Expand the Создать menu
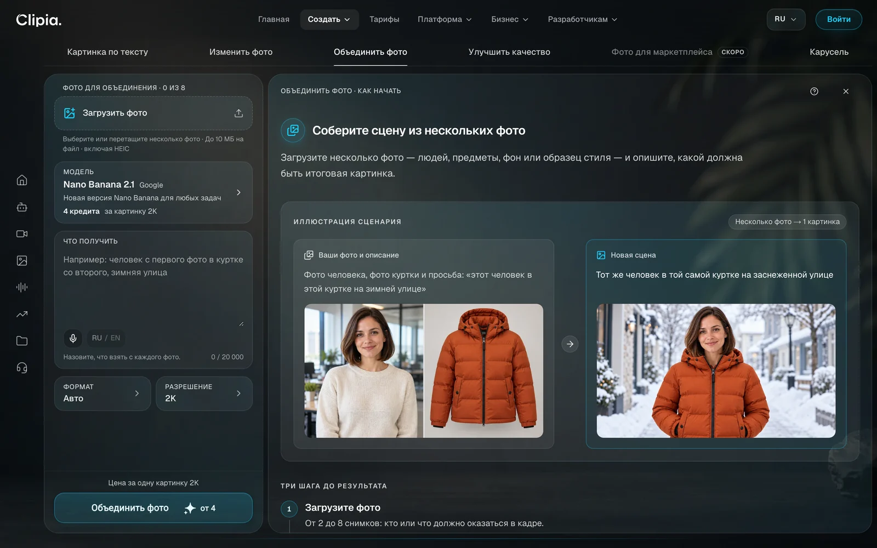Image resolution: width=877 pixels, height=548 pixels. [x=329, y=19]
